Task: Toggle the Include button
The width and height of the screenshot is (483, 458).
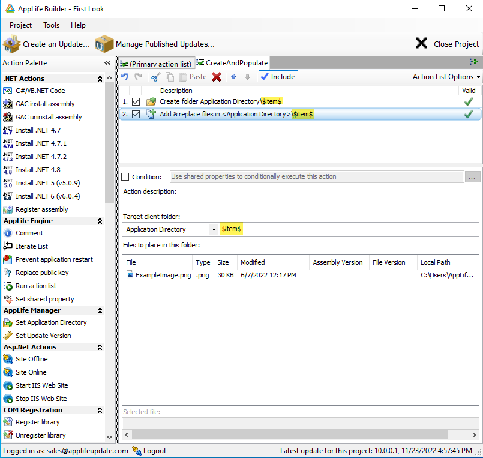Action: click(x=278, y=77)
